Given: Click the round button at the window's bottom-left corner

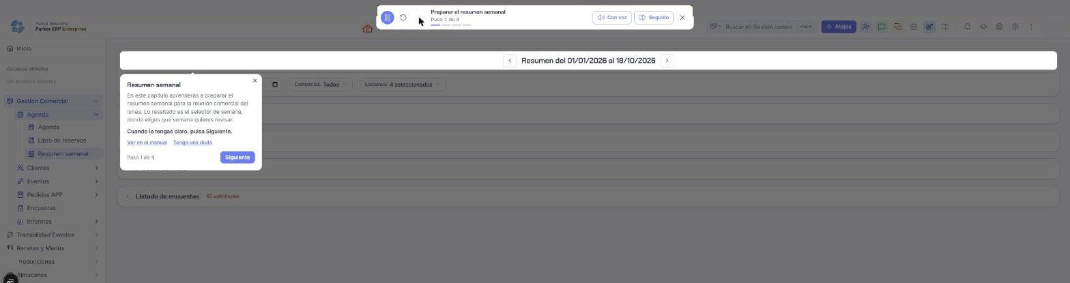Looking at the screenshot, I should coord(10,278).
